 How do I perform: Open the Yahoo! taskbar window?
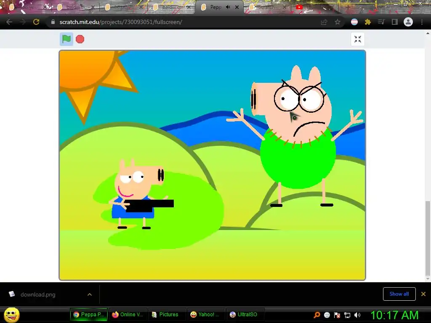(x=206, y=315)
